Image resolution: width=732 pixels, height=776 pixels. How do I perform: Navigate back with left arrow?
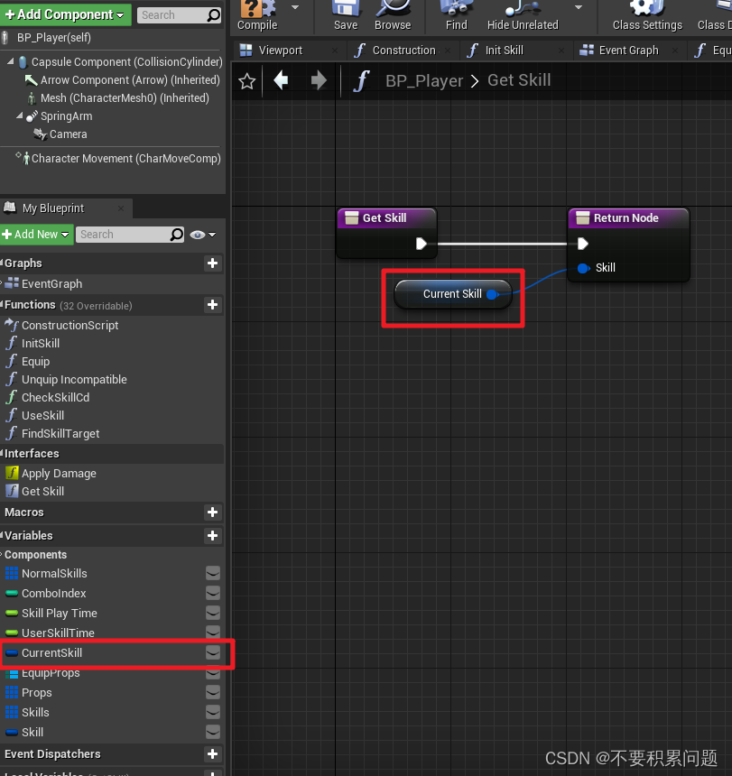tap(281, 80)
